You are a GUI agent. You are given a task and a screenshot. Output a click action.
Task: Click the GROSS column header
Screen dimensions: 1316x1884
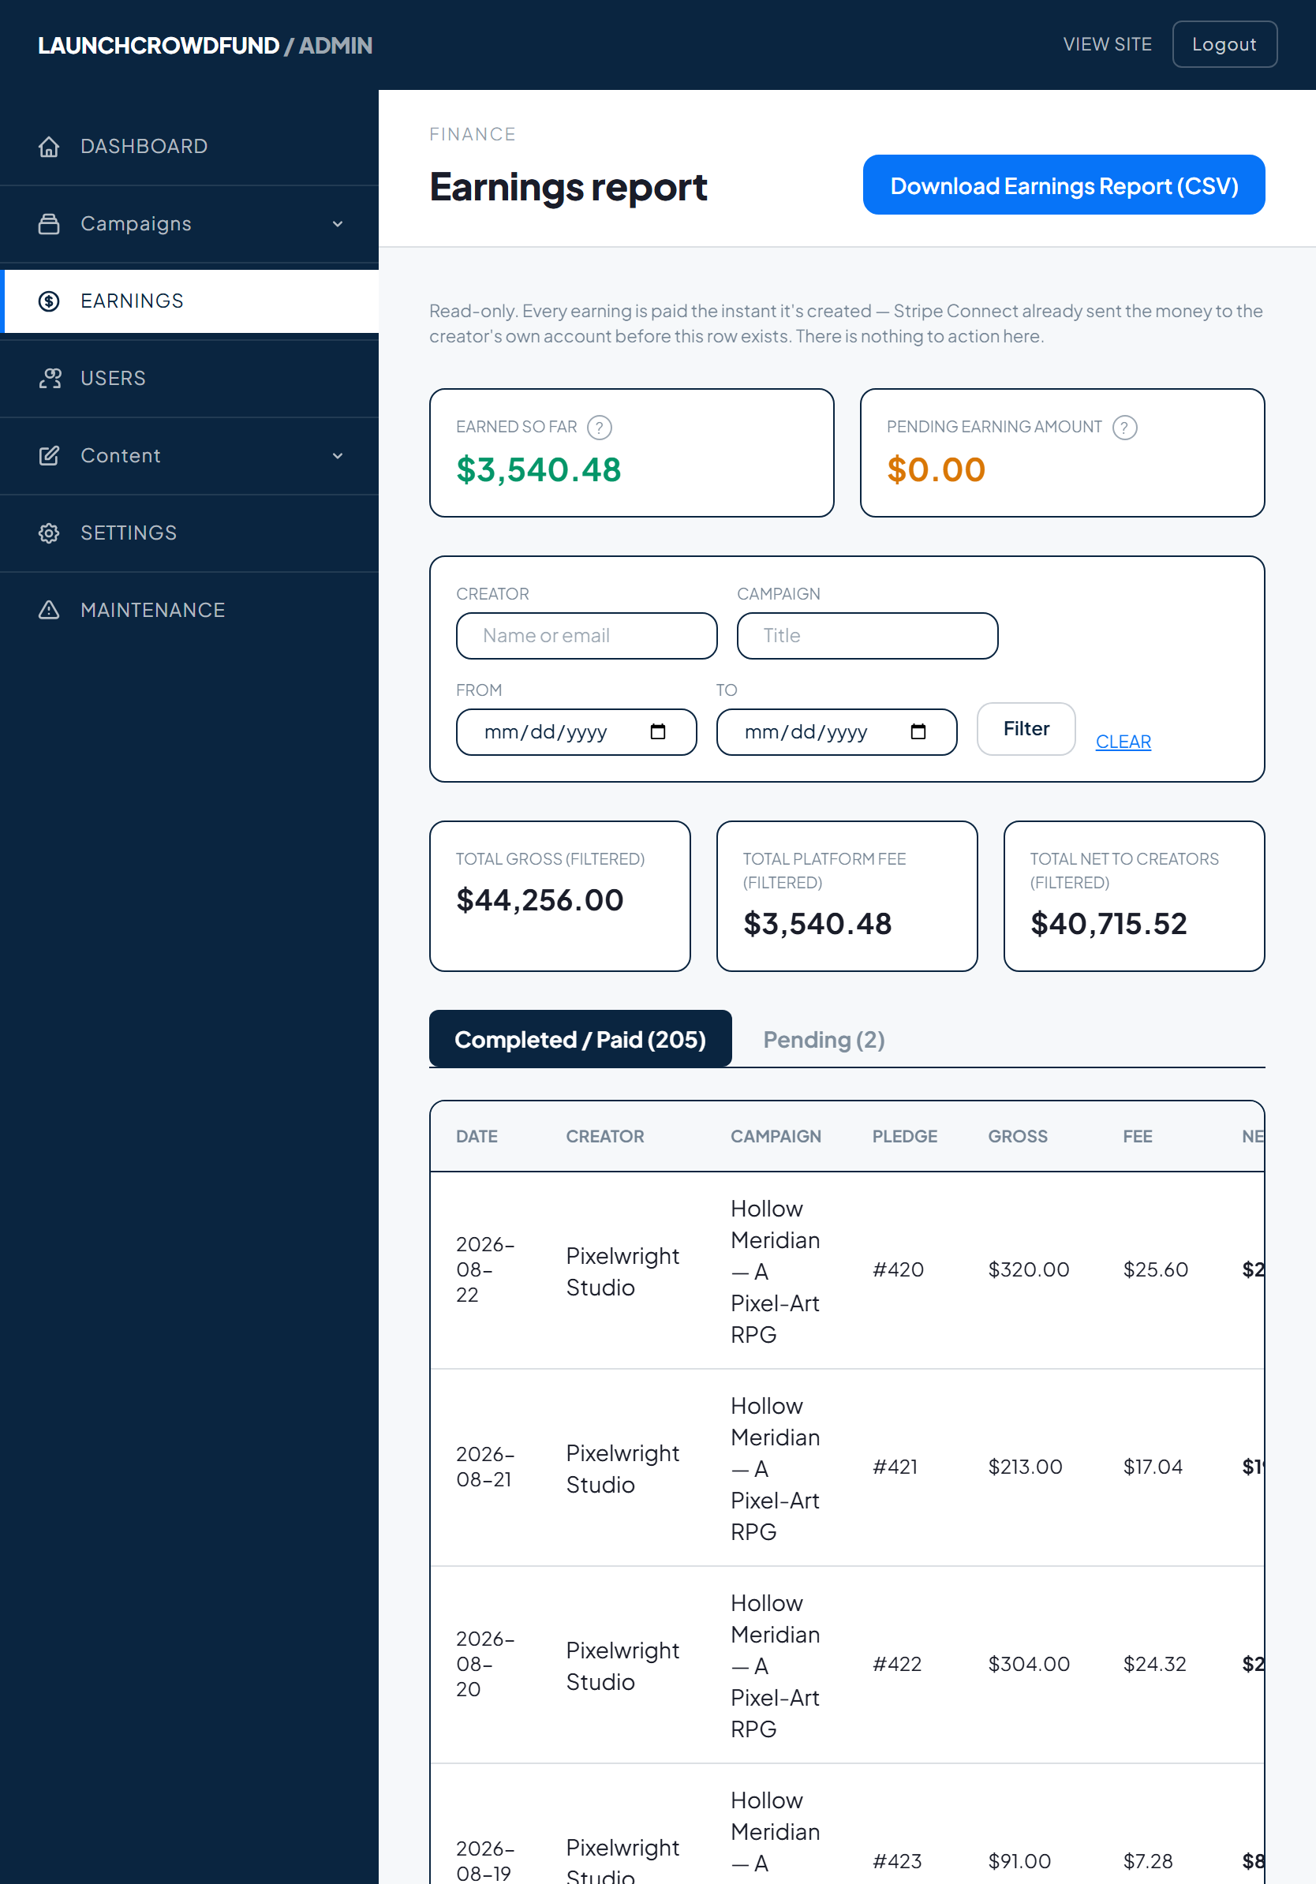pos(1017,1136)
